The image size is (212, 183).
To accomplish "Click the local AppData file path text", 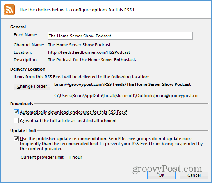I will (x=126, y=96).
